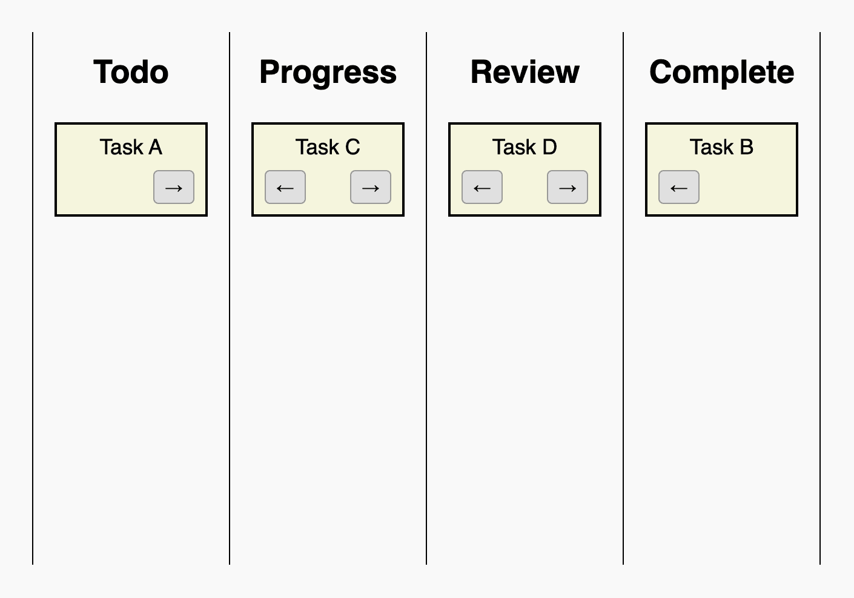Move Task A forward with its right arrow
854x598 pixels.
[173, 188]
